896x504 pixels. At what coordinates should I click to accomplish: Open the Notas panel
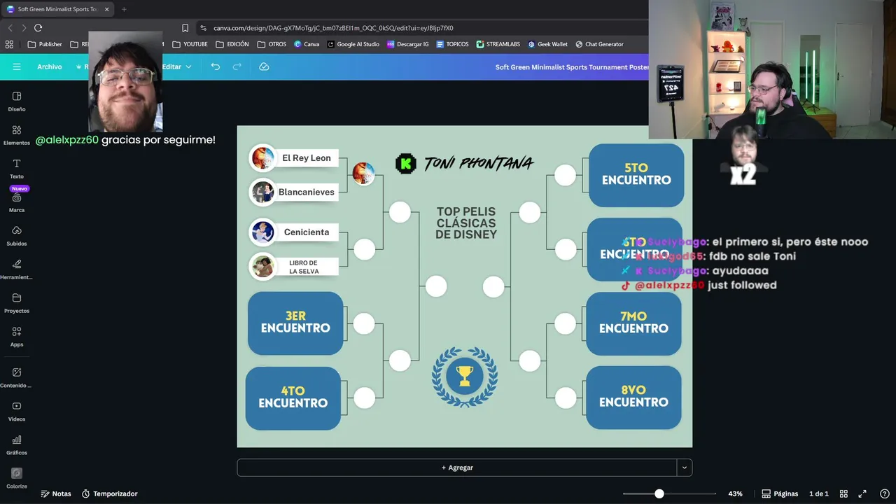56,493
